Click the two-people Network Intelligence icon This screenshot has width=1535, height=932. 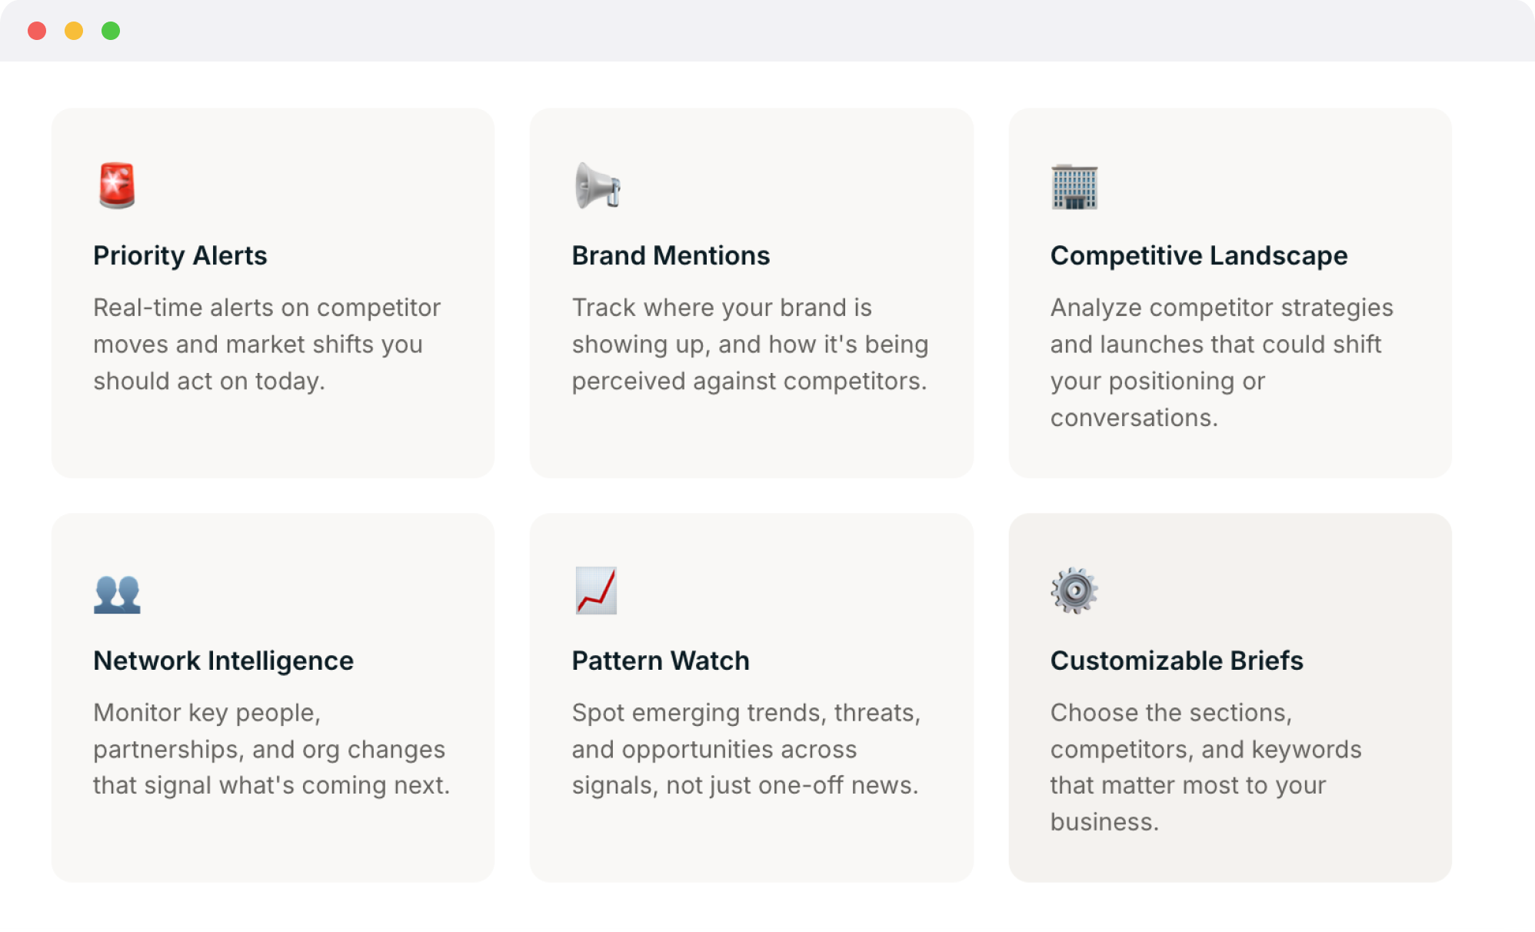(x=117, y=594)
